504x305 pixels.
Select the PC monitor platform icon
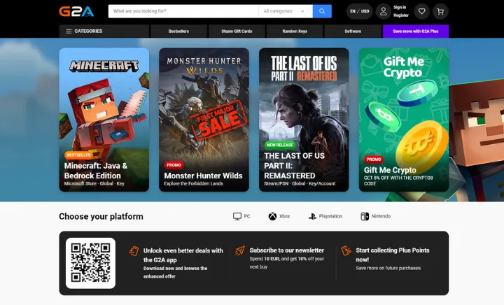tap(237, 216)
